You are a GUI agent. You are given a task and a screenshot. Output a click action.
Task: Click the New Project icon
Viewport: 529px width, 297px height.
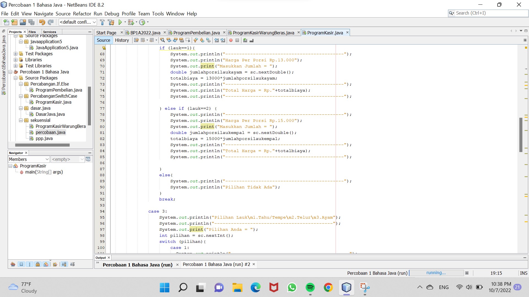[14, 22]
